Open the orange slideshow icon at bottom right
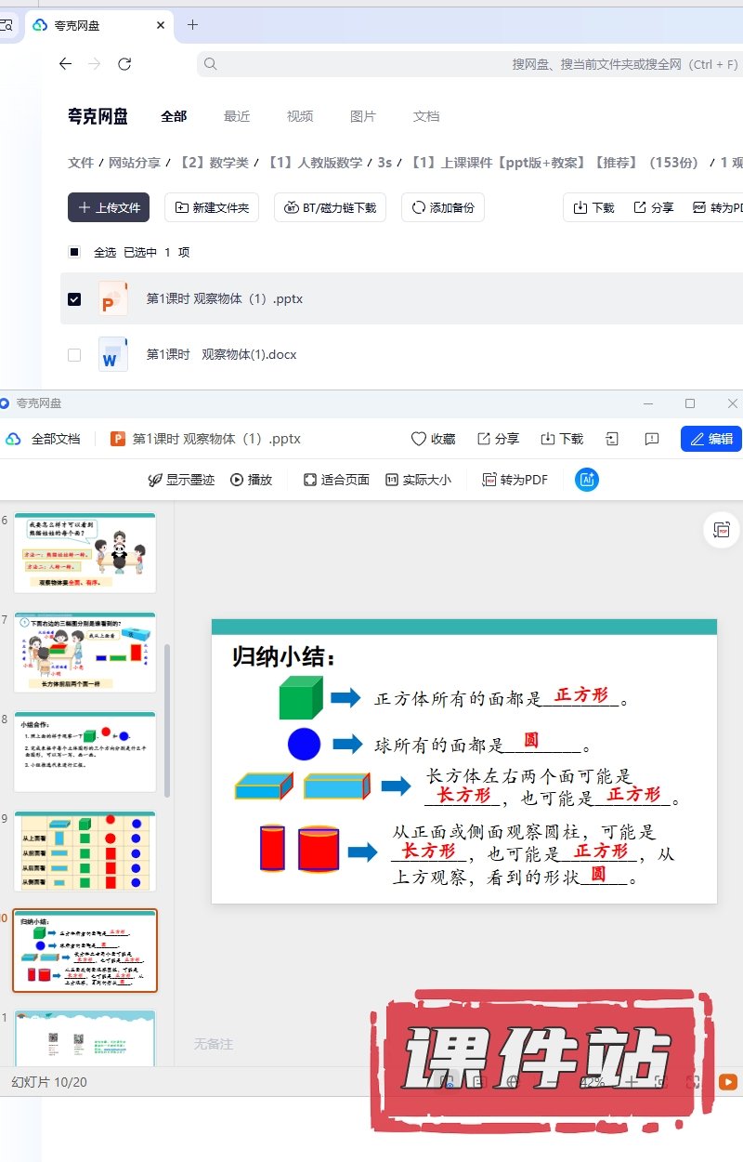Image resolution: width=743 pixels, height=1162 pixels. (x=728, y=1082)
